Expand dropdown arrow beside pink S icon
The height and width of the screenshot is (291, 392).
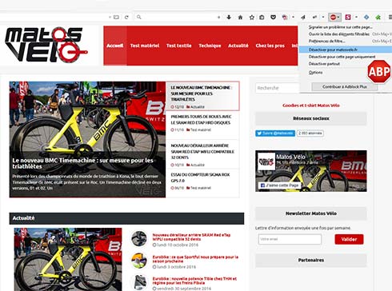point(356,18)
